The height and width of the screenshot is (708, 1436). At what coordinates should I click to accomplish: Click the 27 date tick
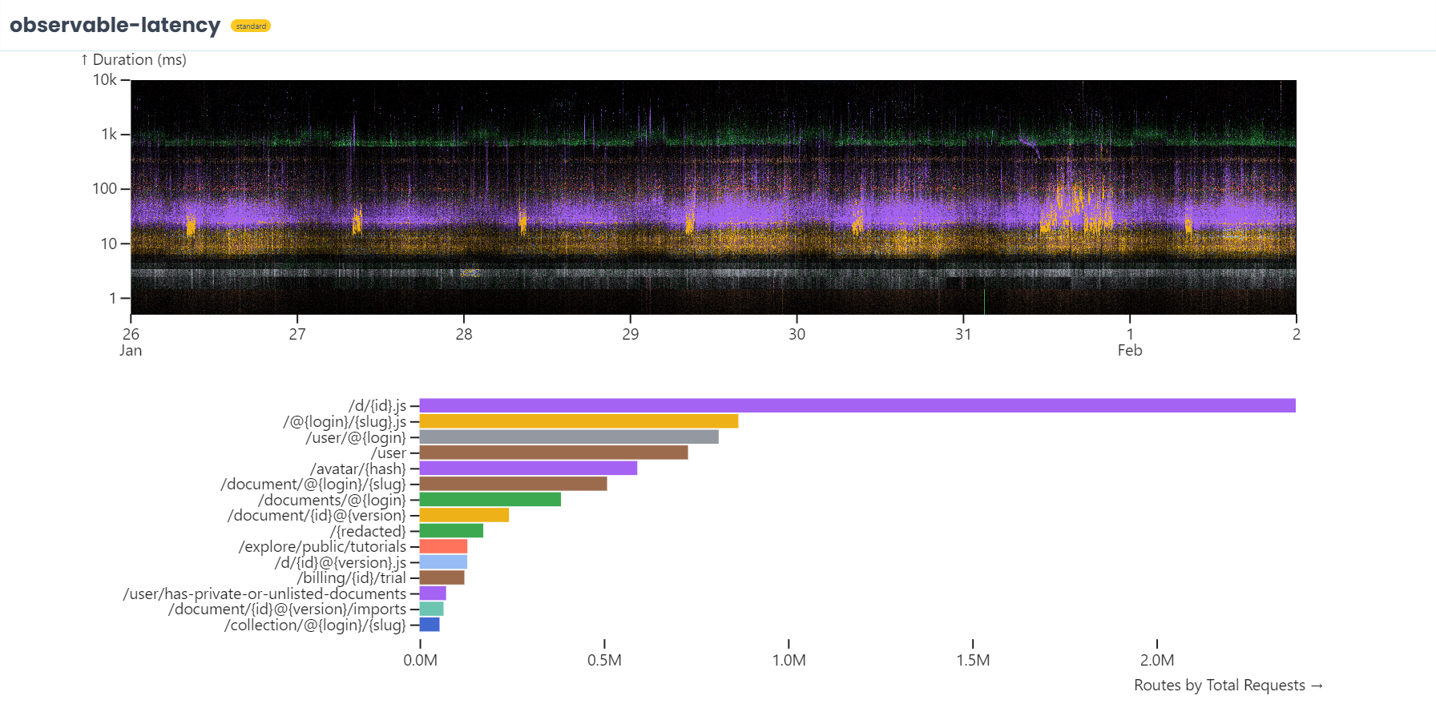point(297,334)
